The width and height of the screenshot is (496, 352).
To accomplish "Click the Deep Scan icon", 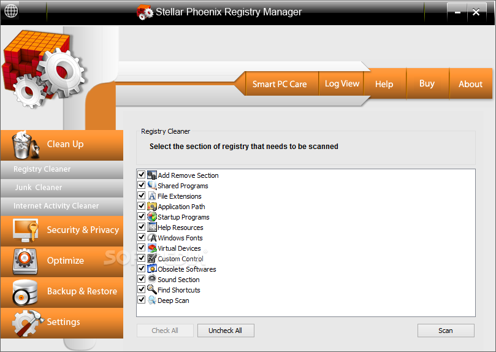I will (x=152, y=300).
